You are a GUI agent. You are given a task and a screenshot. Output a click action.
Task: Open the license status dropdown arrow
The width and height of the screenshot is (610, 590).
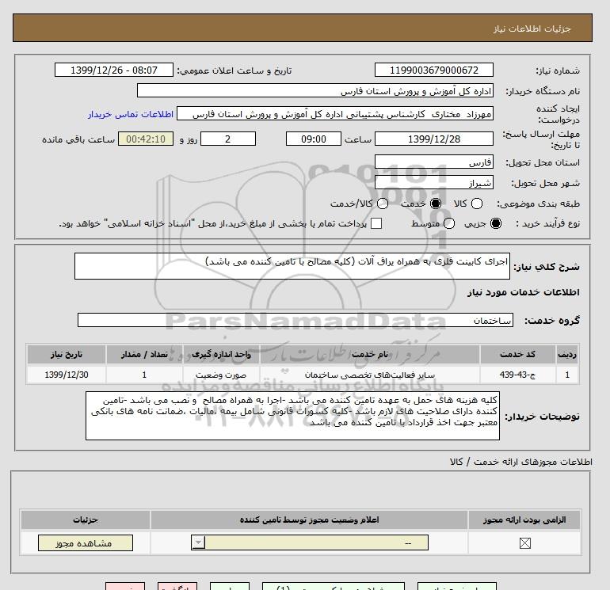[198, 542]
